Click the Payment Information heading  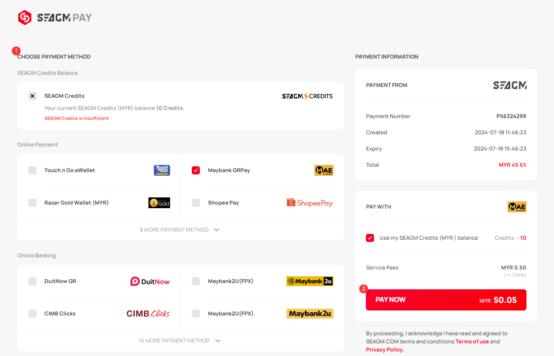(x=387, y=57)
